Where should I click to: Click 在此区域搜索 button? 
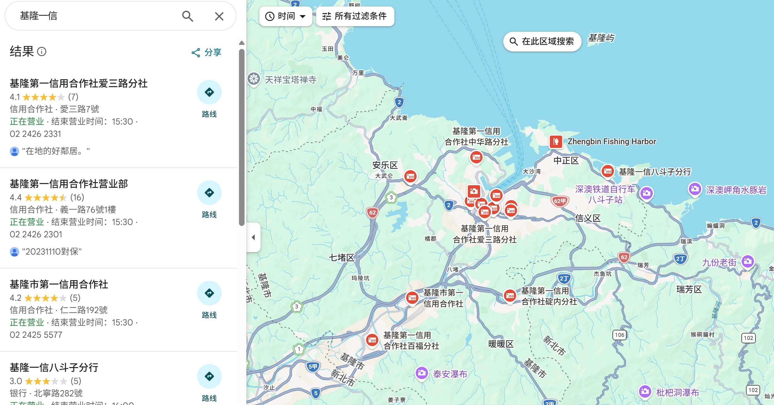(542, 41)
